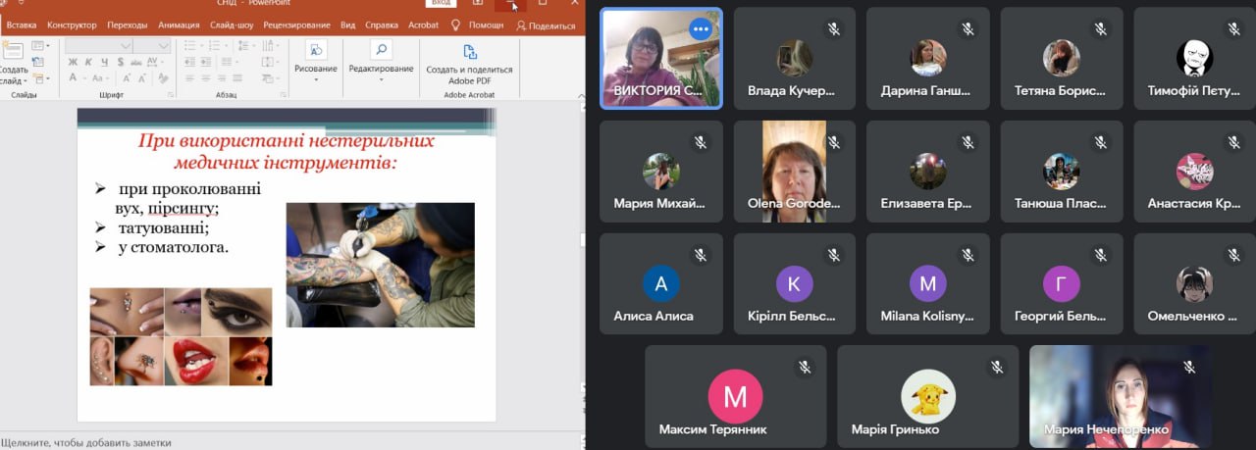Click the Редактирование search icon
Screen dimensions: 1256x450
tap(381, 50)
